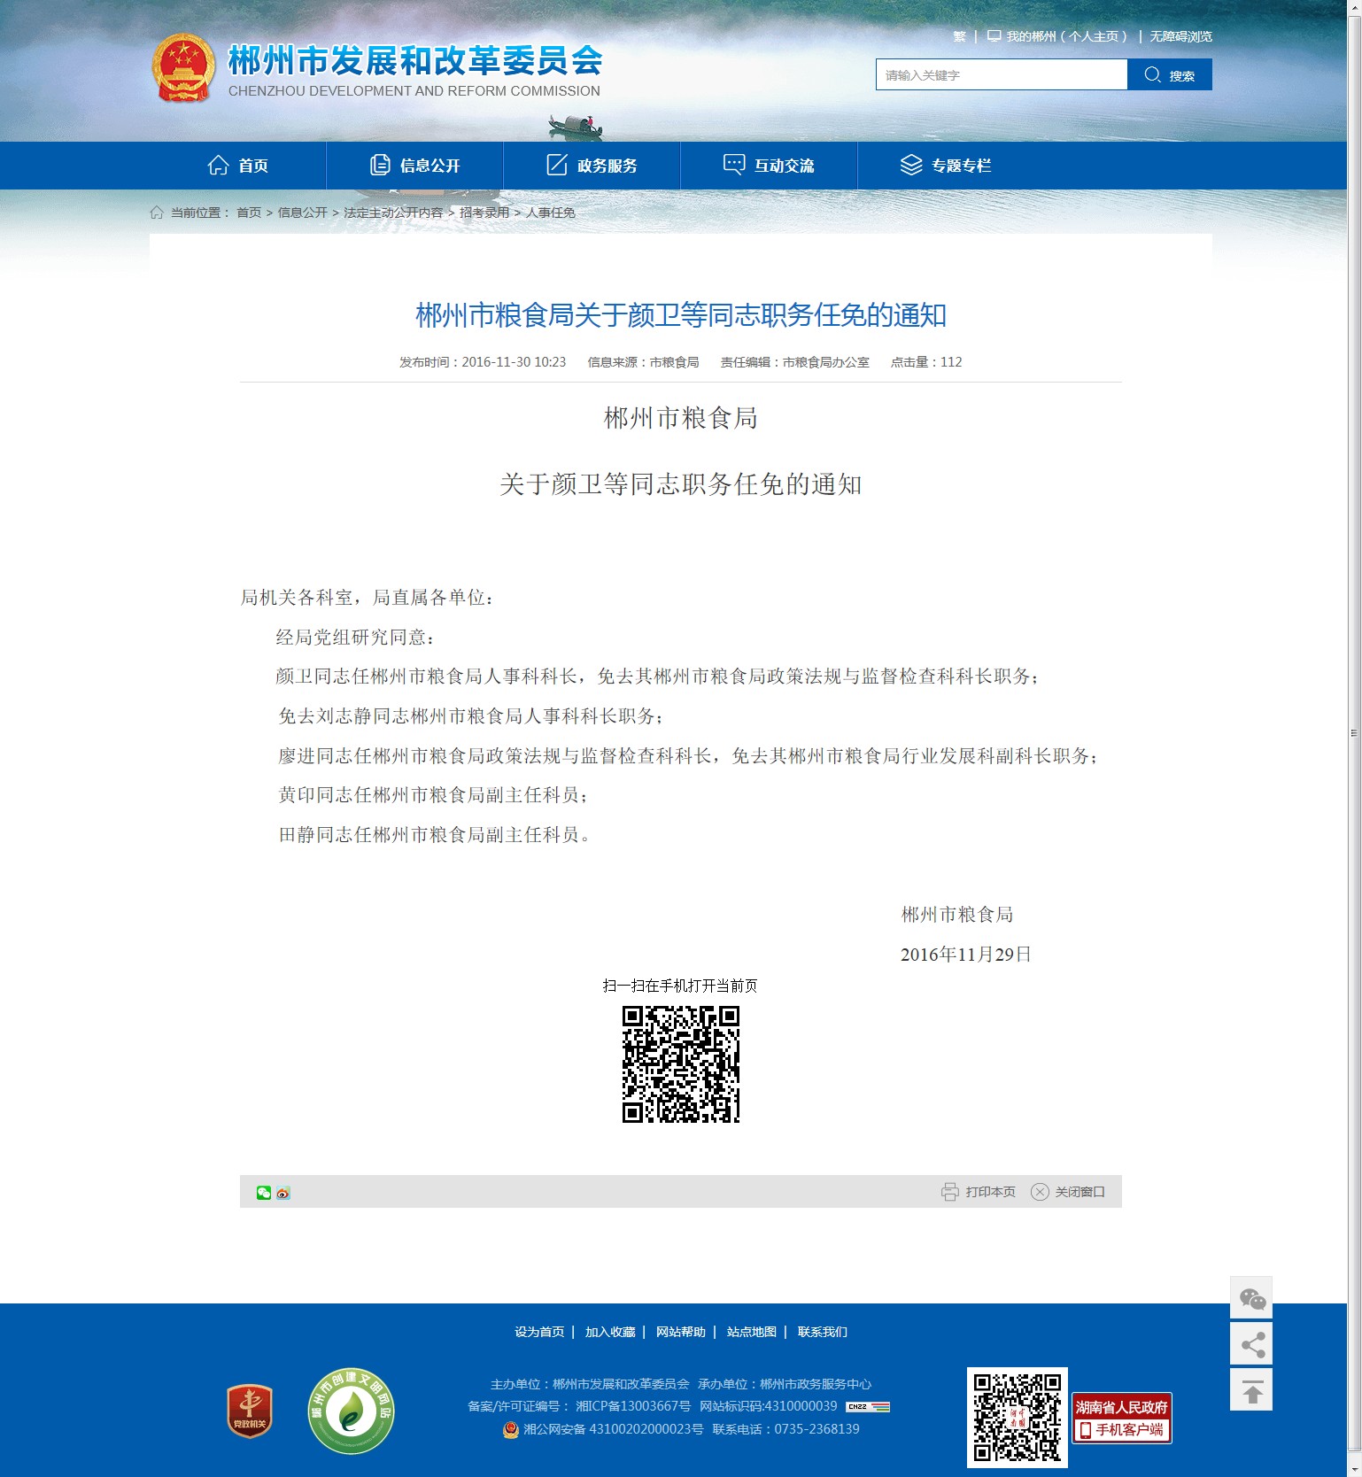Image resolution: width=1362 pixels, height=1477 pixels.
Task: Click ICP number 湘ICP备13003667号
Action: point(633,1406)
